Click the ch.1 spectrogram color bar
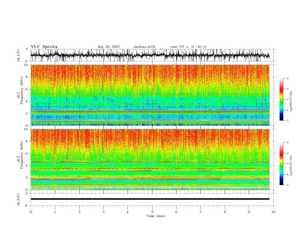 pyautogui.click(x=281, y=100)
